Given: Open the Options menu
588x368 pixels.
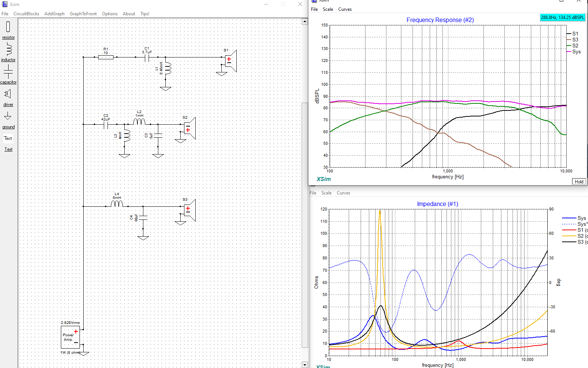Looking at the screenshot, I should 110,14.
